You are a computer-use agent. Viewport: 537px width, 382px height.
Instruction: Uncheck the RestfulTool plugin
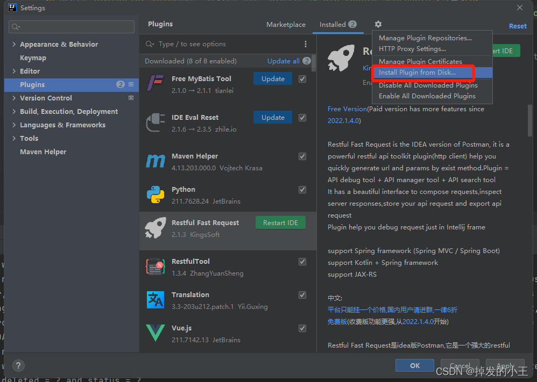click(x=302, y=262)
